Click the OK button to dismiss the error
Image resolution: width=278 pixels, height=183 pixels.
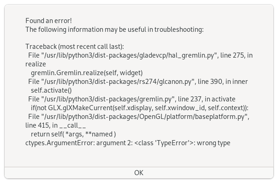point(139,173)
